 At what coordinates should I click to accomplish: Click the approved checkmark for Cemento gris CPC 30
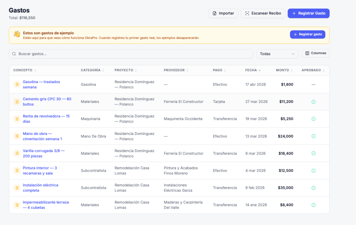click(x=313, y=102)
